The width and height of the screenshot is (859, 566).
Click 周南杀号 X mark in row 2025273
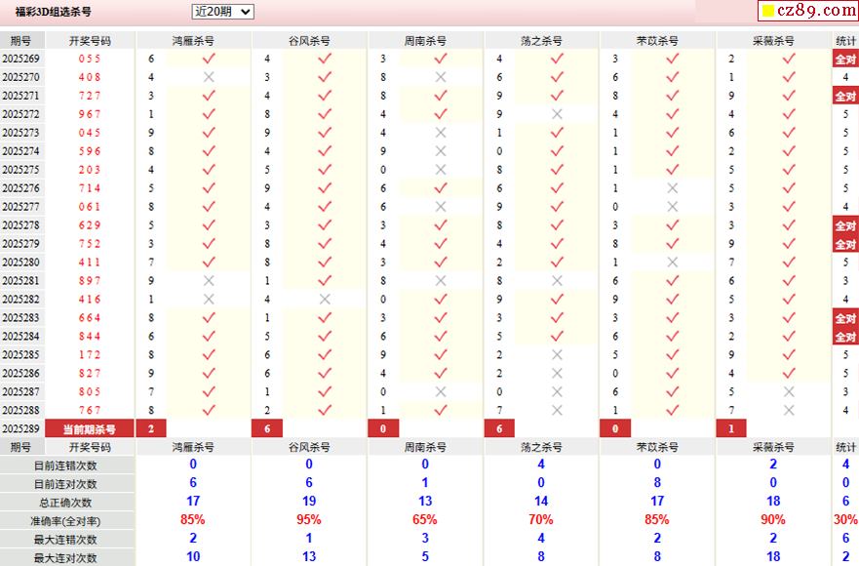(x=440, y=133)
